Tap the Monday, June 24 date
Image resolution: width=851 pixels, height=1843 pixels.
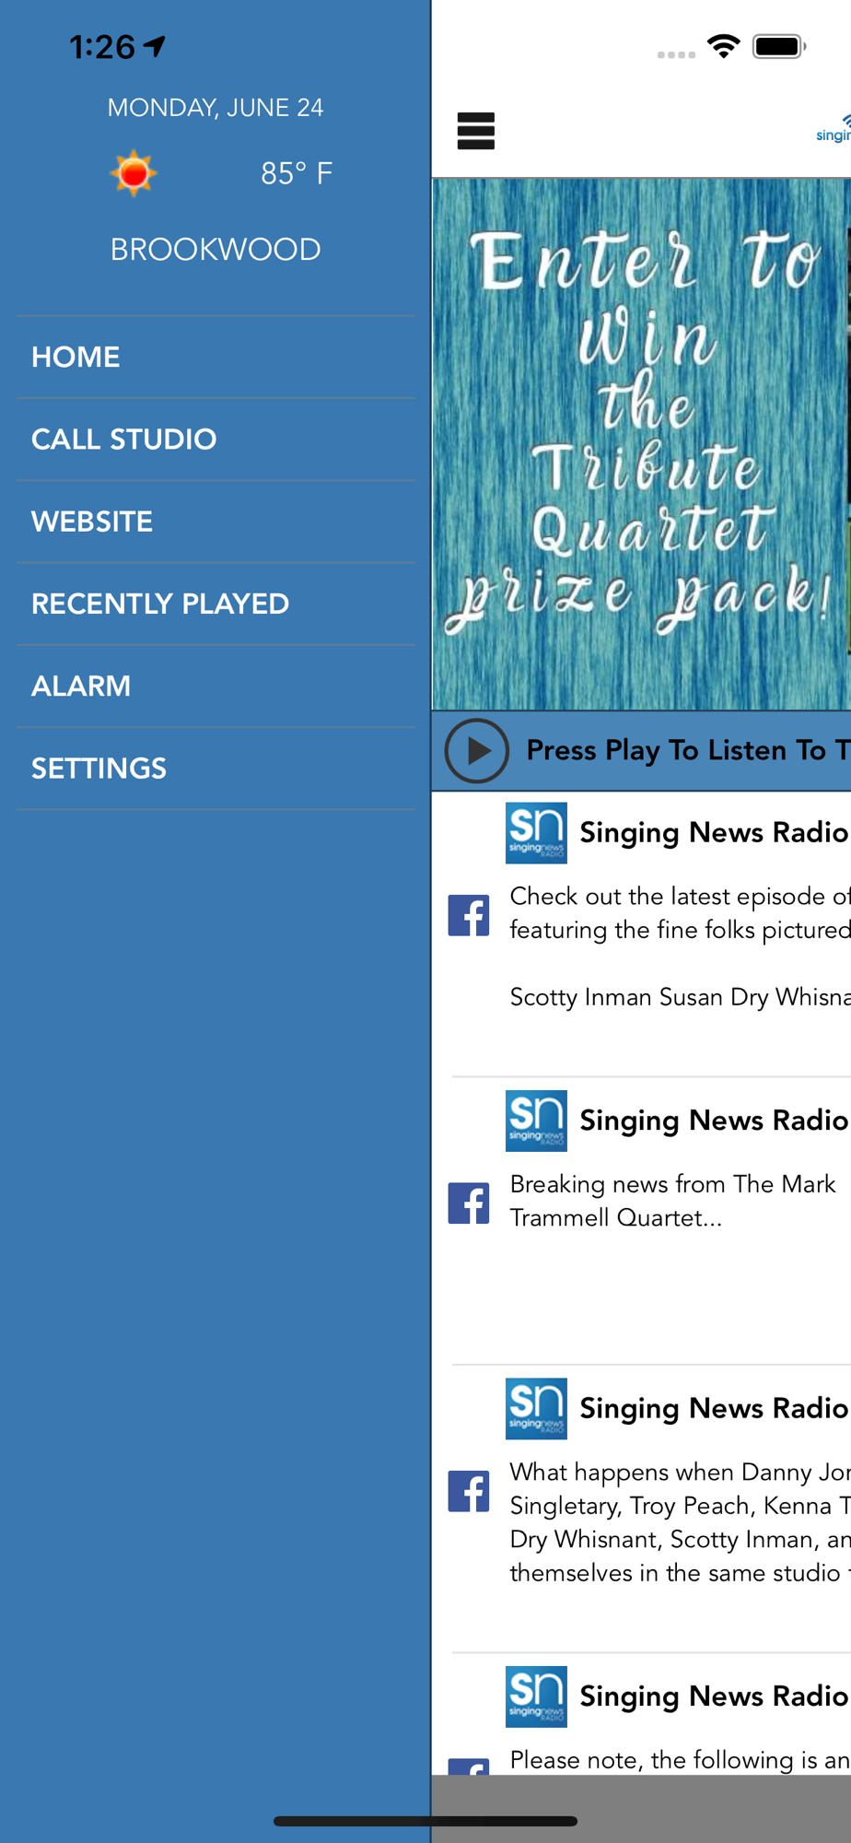point(216,108)
